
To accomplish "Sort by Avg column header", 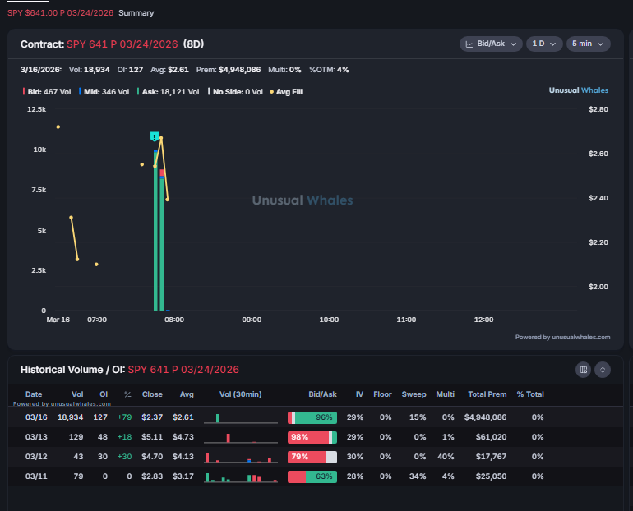I will tap(187, 394).
